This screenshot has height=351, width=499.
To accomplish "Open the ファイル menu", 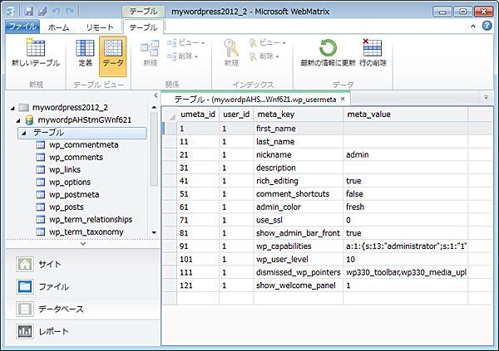I will coord(22,27).
